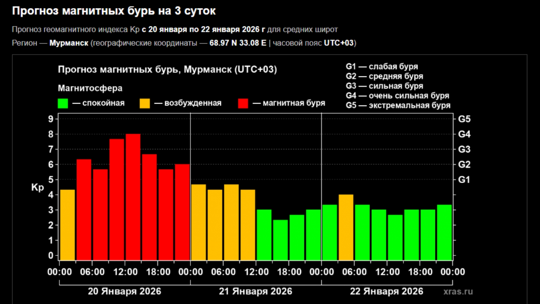Click the 'Kp' vertical axis title

[x=37, y=187]
